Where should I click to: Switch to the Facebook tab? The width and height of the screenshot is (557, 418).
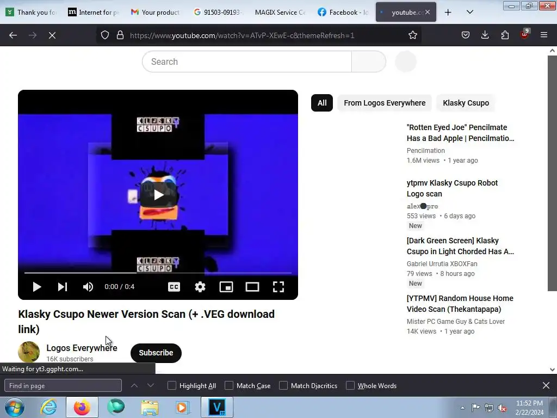tap(343, 12)
